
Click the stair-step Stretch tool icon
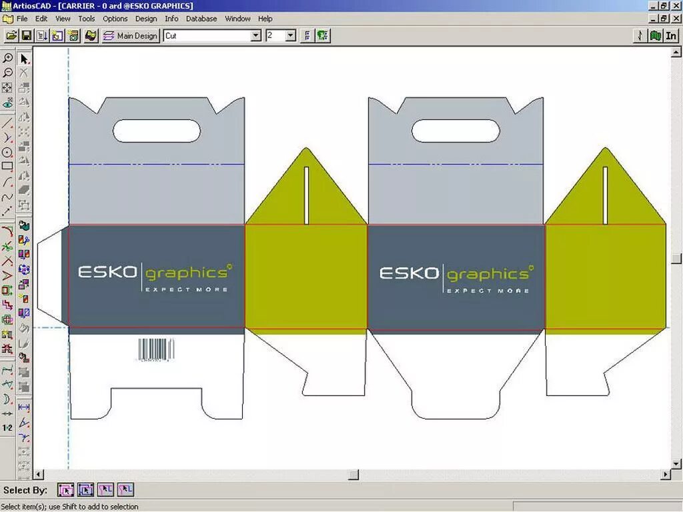(x=7, y=305)
